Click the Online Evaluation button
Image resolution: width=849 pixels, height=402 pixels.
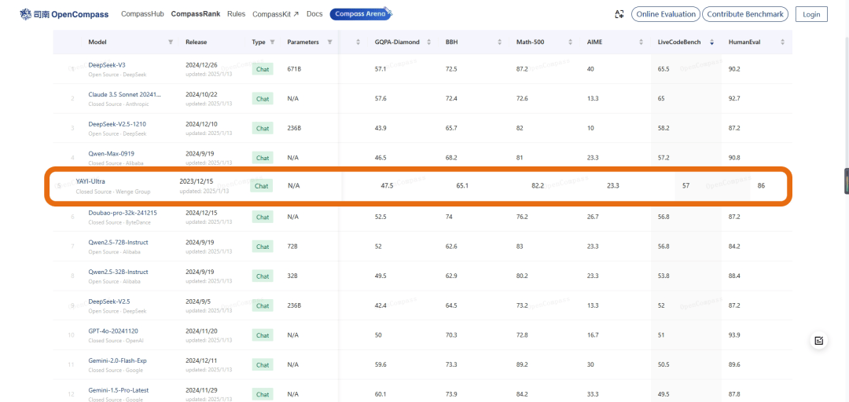click(665, 14)
